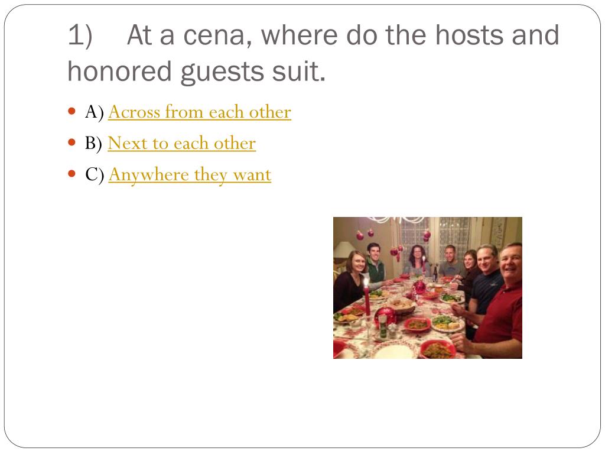Viewport: 605px width, 454px height.
Task: Click the woman seated at the table's head
Action: click(417, 261)
